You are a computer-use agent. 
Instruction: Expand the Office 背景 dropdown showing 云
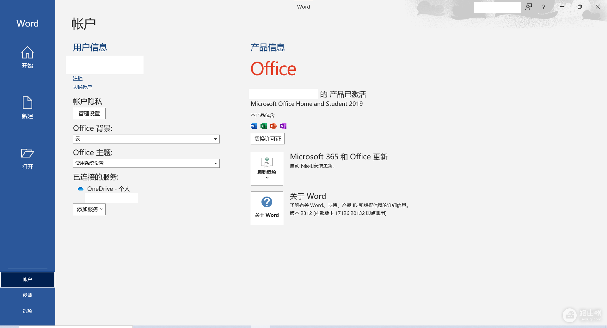(146, 139)
